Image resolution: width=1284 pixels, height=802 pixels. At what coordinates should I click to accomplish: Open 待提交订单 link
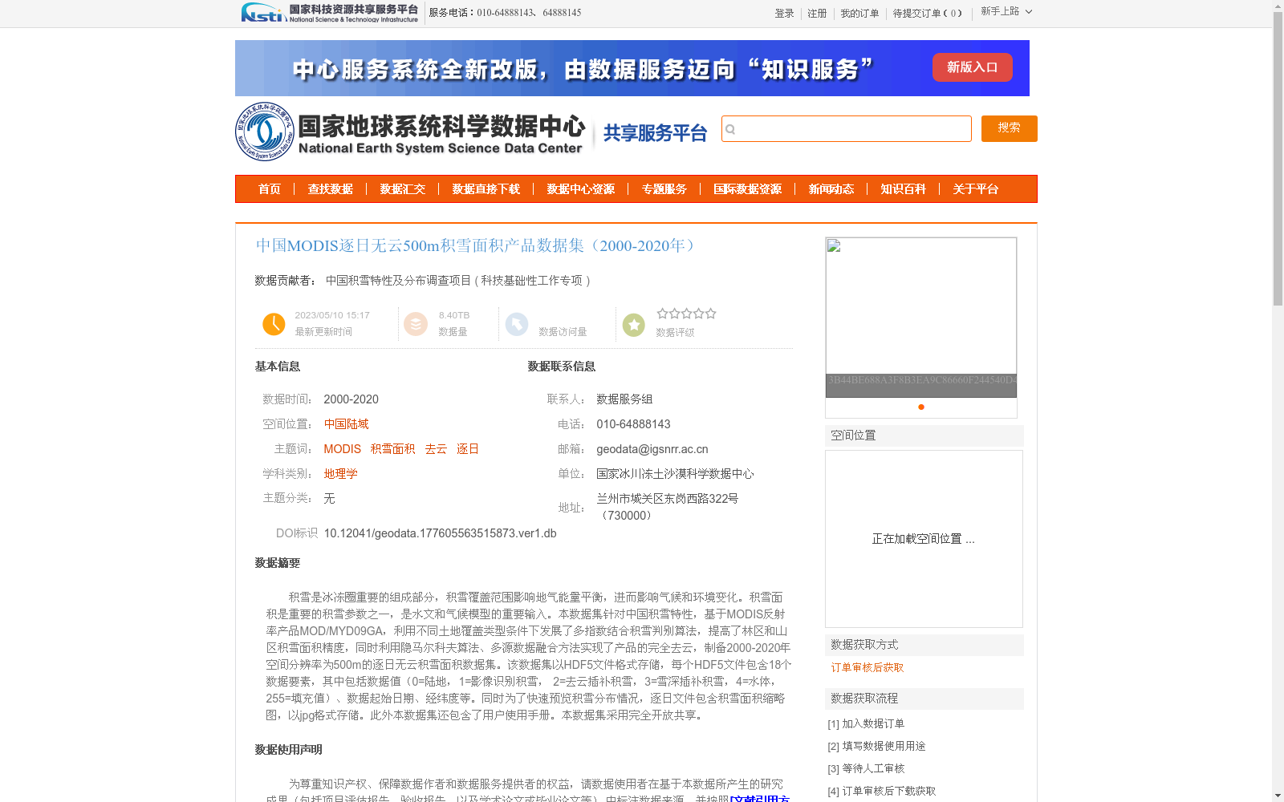pyautogui.click(x=928, y=14)
